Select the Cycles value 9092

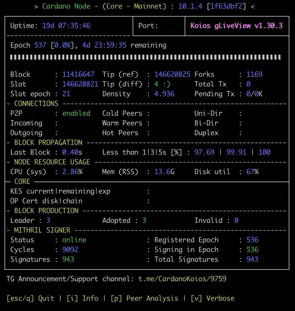pyautogui.click(x=70, y=249)
